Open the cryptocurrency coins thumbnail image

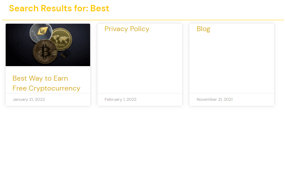click(48, 45)
